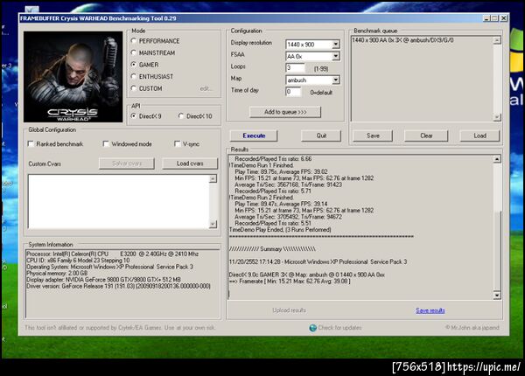Click the Check for updates globe icon
The height and width of the screenshot is (376, 525).
tap(312, 328)
